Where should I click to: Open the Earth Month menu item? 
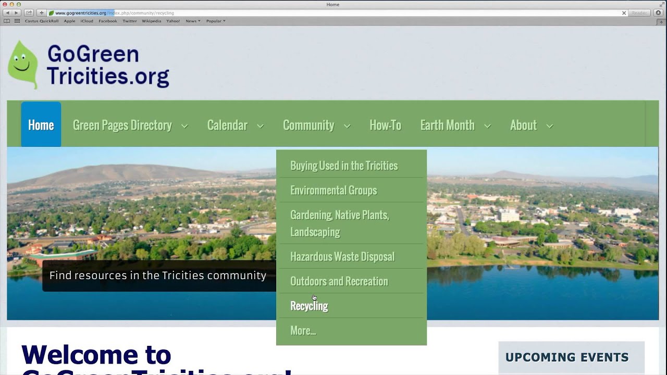click(x=448, y=125)
